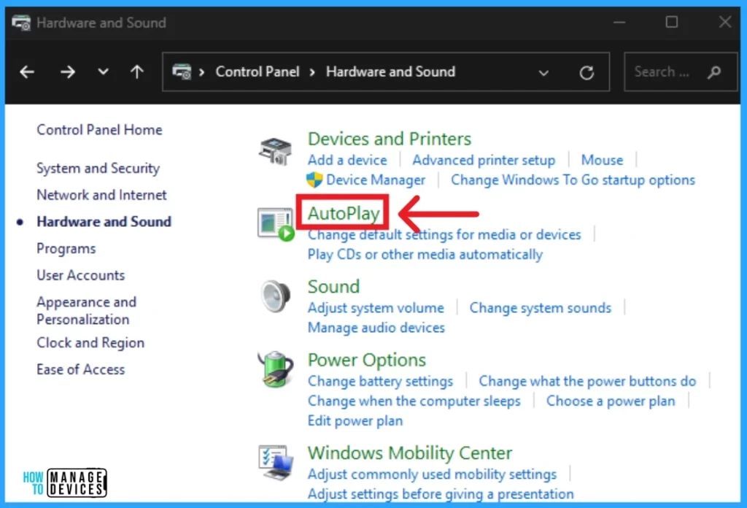Viewport: 747px width, 508px height.
Task: Click Add a device link
Action: tap(347, 160)
